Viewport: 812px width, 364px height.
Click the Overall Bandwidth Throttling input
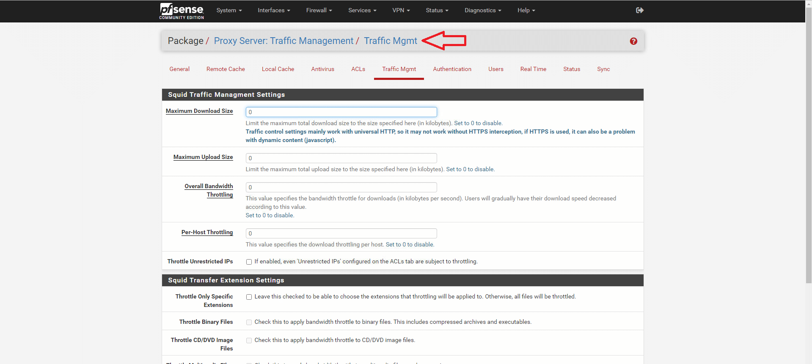(341, 187)
